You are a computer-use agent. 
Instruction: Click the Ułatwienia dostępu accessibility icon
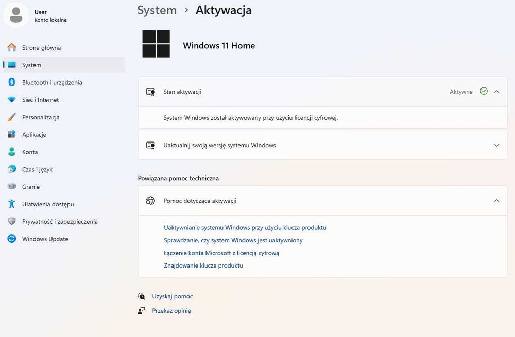click(x=11, y=204)
